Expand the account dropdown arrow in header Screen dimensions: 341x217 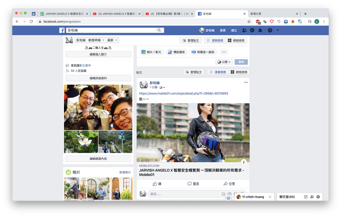(x=278, y=30)
